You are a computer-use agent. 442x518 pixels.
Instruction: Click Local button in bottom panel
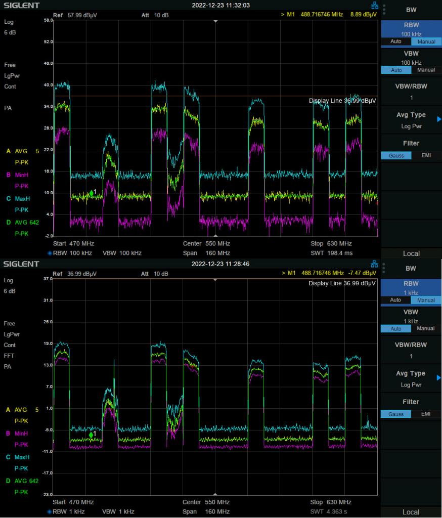click(411, 512)
